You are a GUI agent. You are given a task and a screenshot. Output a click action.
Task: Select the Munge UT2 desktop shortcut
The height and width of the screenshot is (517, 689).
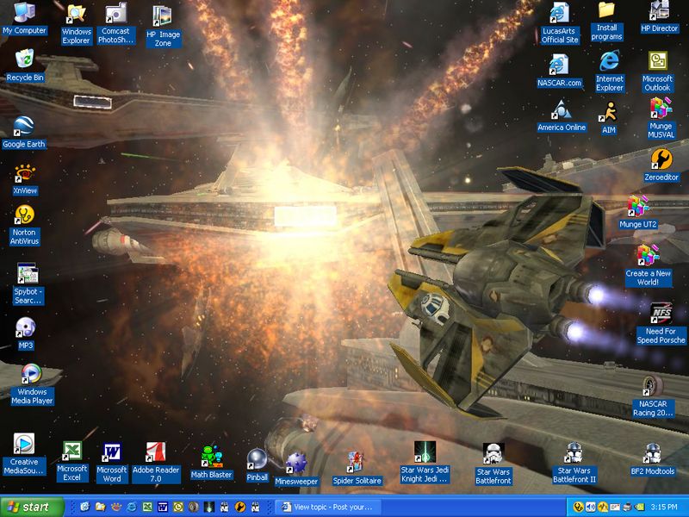click(638, 212)
